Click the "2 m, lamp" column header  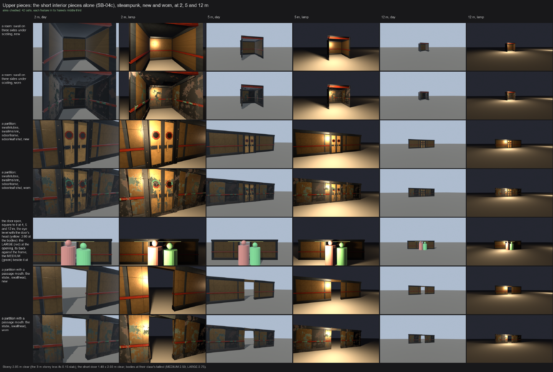[x=128, y=17]
